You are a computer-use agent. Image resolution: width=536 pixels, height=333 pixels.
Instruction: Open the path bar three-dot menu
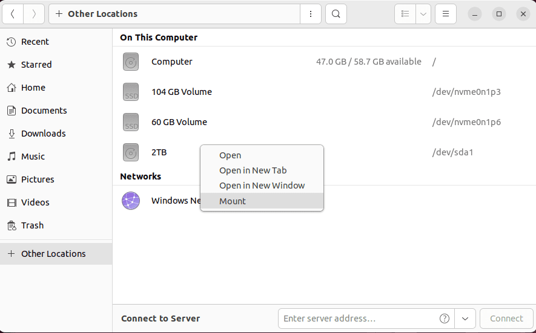[x=311, y=14]
